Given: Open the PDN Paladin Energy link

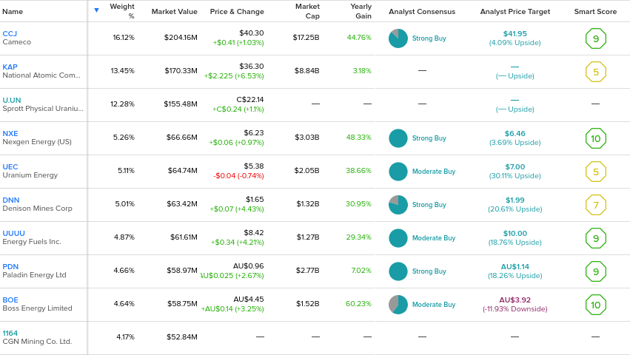Looking at the screenshot, I should pos(10,267).
